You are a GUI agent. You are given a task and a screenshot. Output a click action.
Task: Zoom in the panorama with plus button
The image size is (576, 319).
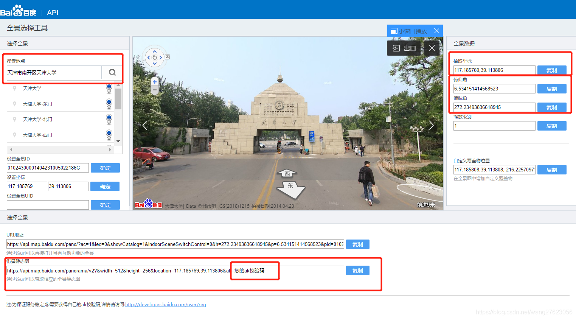154,82
